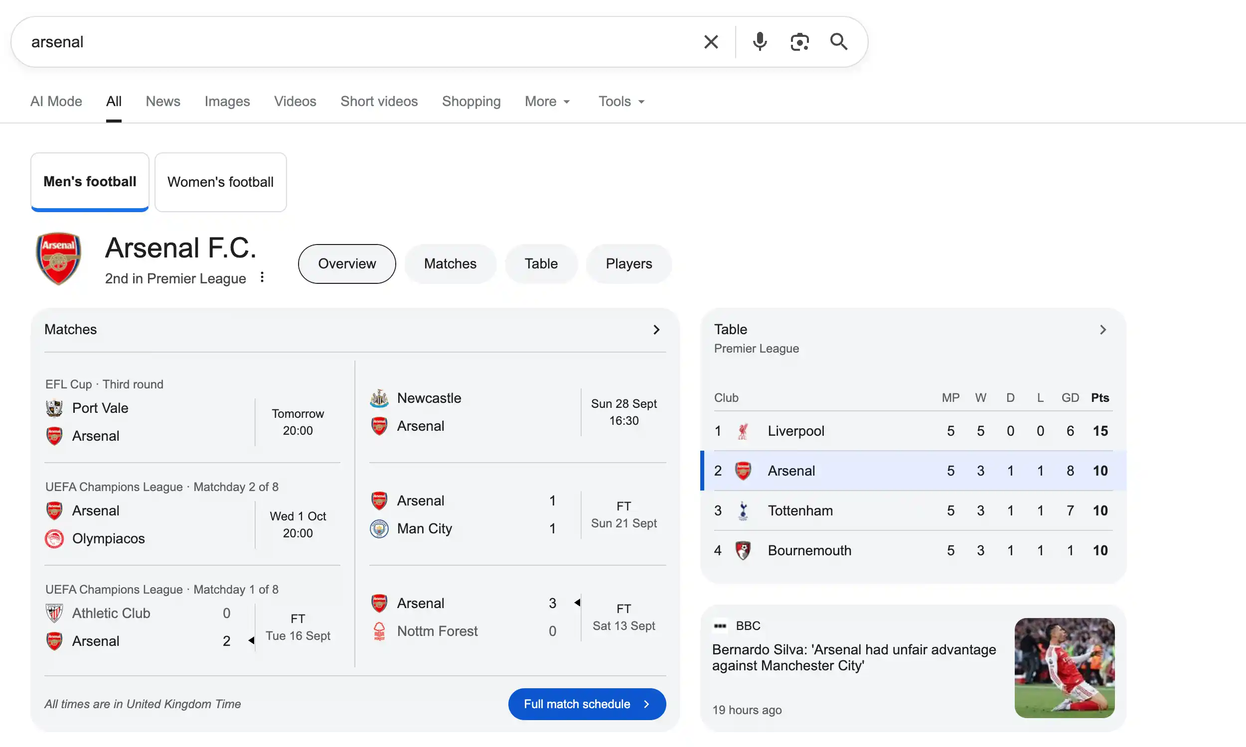Click the Newcastle team badge
The image size is (1246, 747).
pos(379,398)
